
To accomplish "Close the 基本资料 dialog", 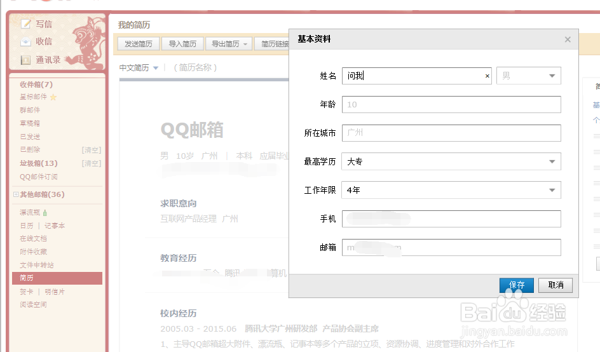I will point(568,39).
